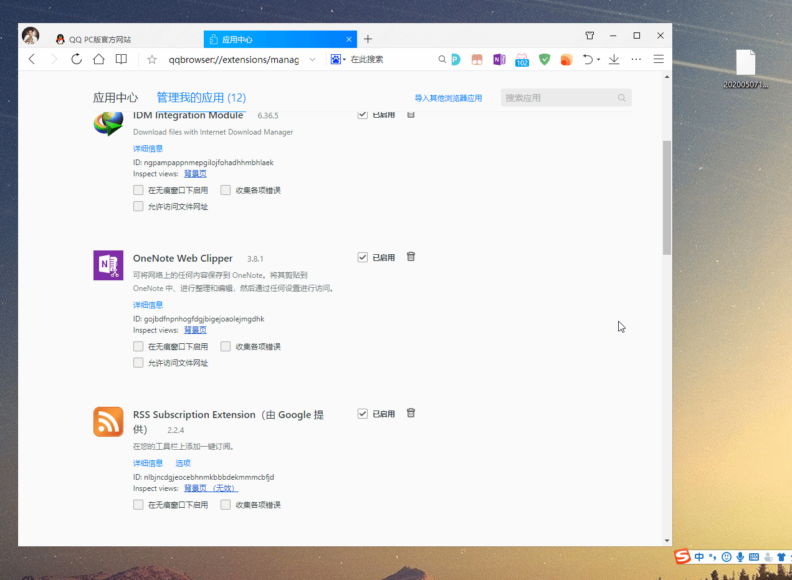Click the microphone icon on Sogou input bar
792x580 pixels.
point(740,556)
